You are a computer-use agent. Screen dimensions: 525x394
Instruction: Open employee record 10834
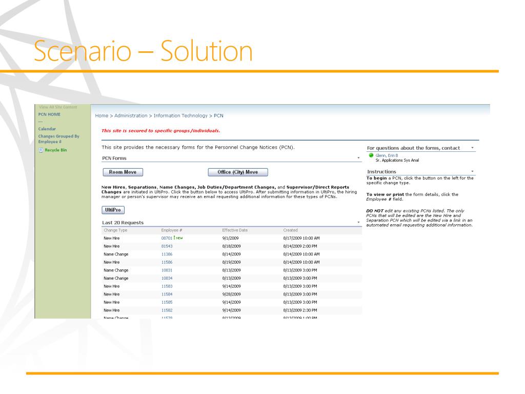(167, 279)
